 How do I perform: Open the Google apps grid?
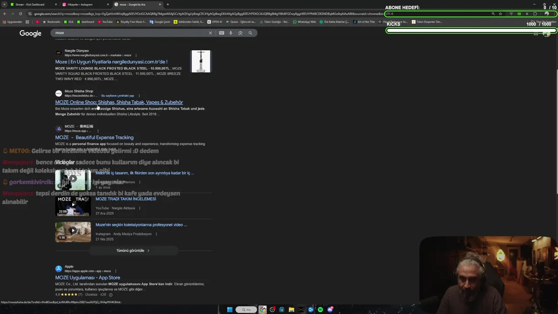(536, 34)
